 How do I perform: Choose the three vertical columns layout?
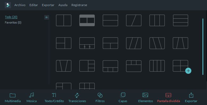157,20
